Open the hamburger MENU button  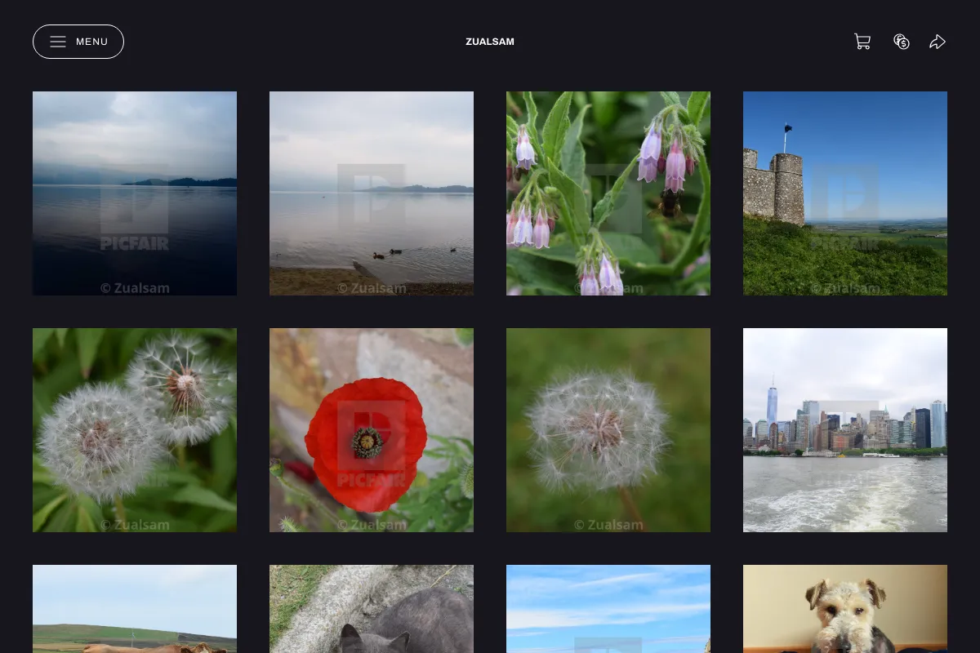(78, 42)
